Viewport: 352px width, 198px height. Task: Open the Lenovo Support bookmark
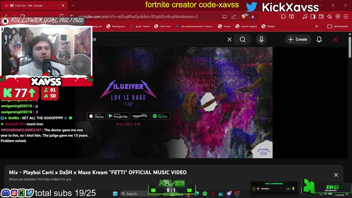point(246,26)
